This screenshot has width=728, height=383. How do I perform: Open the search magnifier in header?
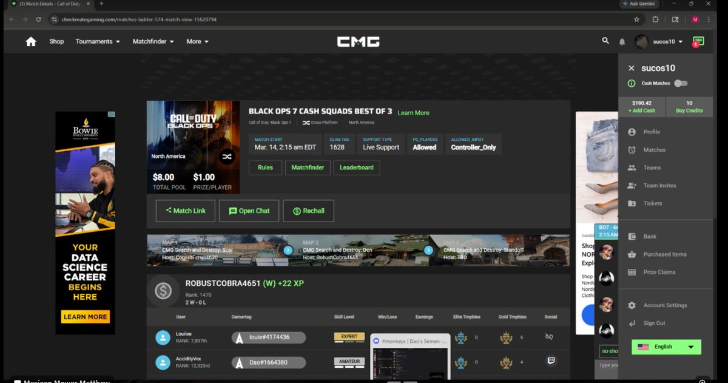coord(605,41)
